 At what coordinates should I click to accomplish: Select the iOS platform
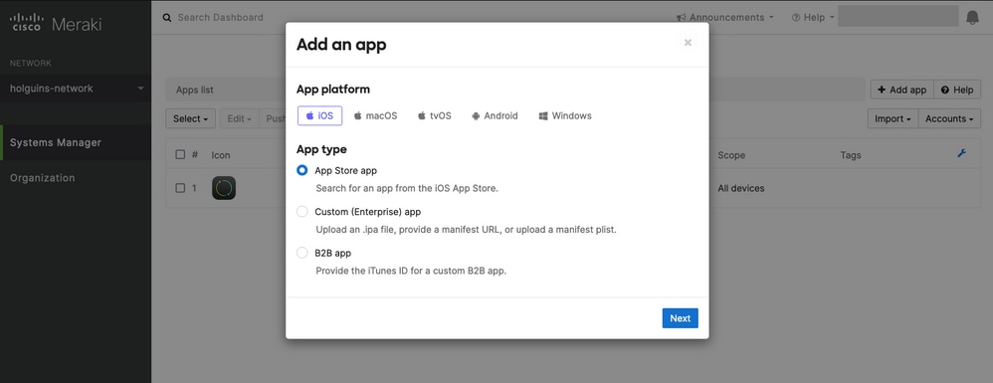319,115
